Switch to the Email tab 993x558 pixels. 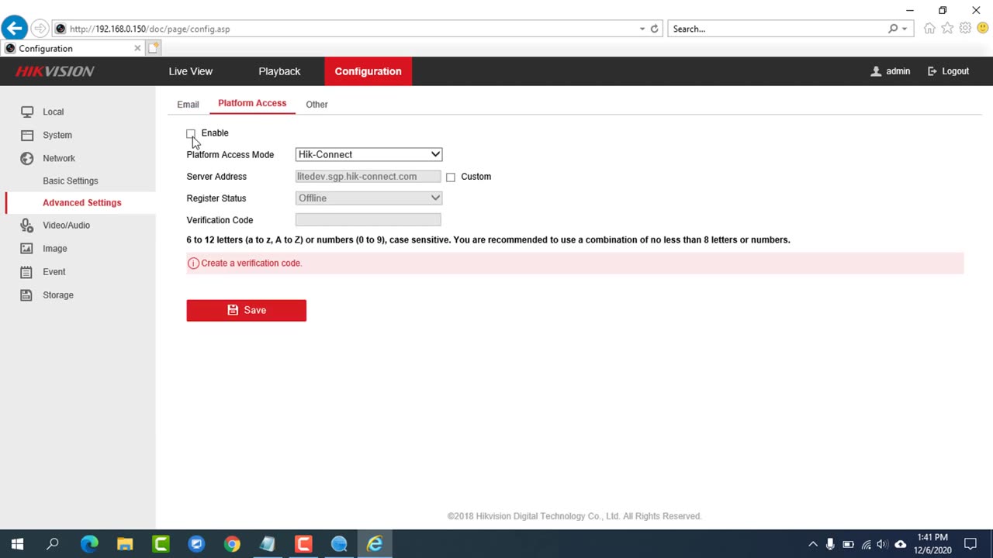tap(188, 104)
